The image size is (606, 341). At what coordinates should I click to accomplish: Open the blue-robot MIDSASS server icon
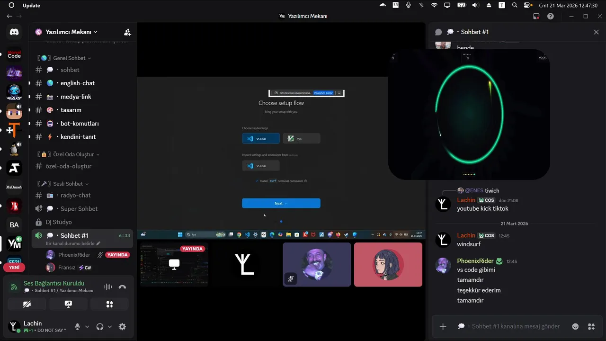pyautogui.click(x=14, y=92)
